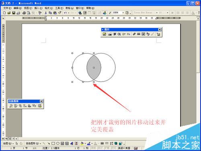Screen dimensions: 201x151
Task: Select objects pointer tool
Action: pos(16,143)
